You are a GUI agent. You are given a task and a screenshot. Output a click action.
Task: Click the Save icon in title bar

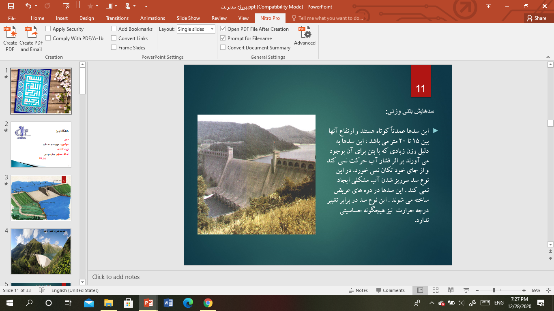pyautogui.click(x=11, y=6)
